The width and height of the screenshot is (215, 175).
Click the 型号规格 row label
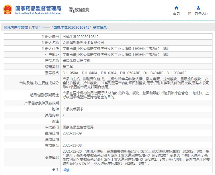[x=52, y=73]
